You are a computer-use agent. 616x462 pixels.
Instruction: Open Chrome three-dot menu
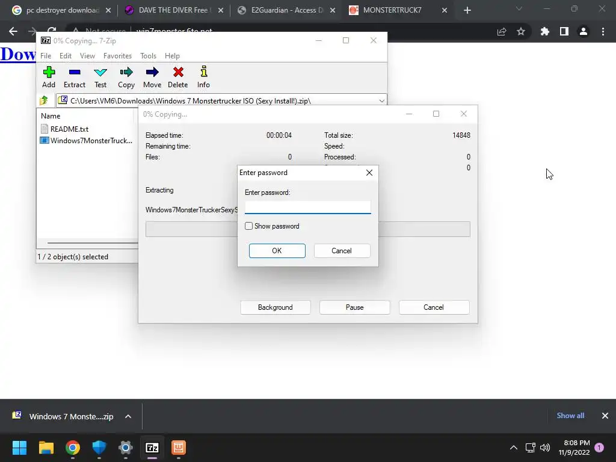pos(603,31)
